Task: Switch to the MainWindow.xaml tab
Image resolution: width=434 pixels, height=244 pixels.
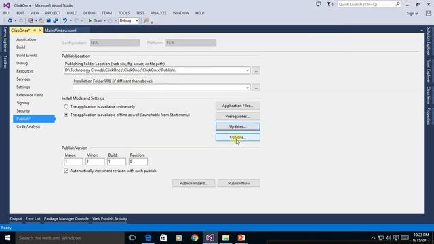Action: coord(60,30)
